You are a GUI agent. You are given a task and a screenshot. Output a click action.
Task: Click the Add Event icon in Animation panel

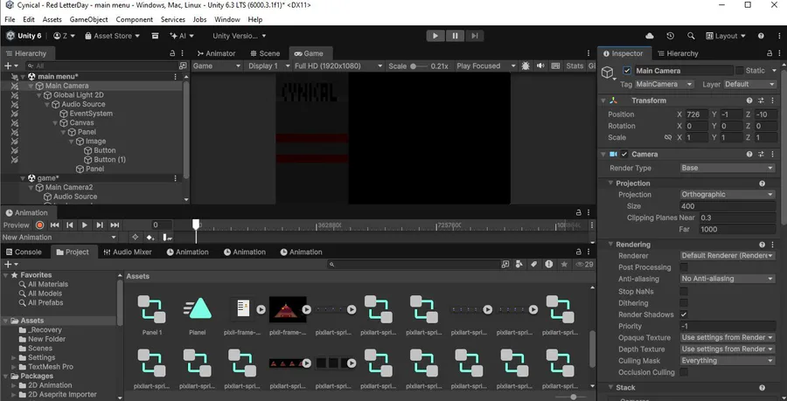tap(167, 238)
